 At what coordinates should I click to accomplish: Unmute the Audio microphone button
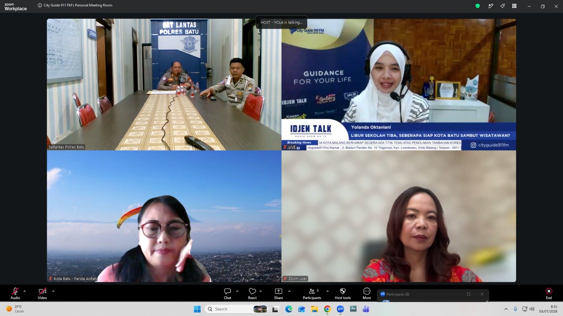(x=15, y=293)
